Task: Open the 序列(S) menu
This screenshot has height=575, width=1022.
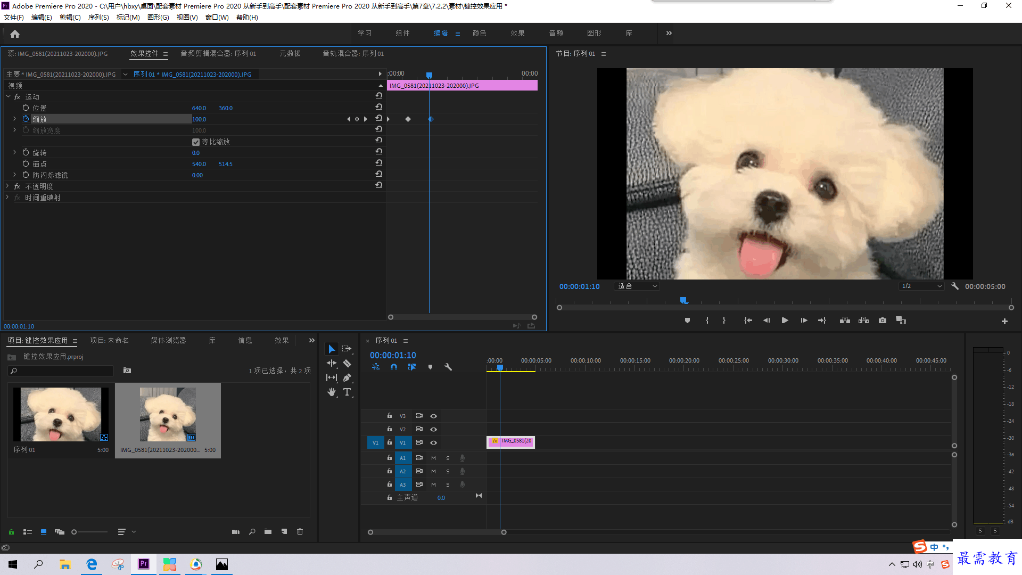Action: coord(98,17)
